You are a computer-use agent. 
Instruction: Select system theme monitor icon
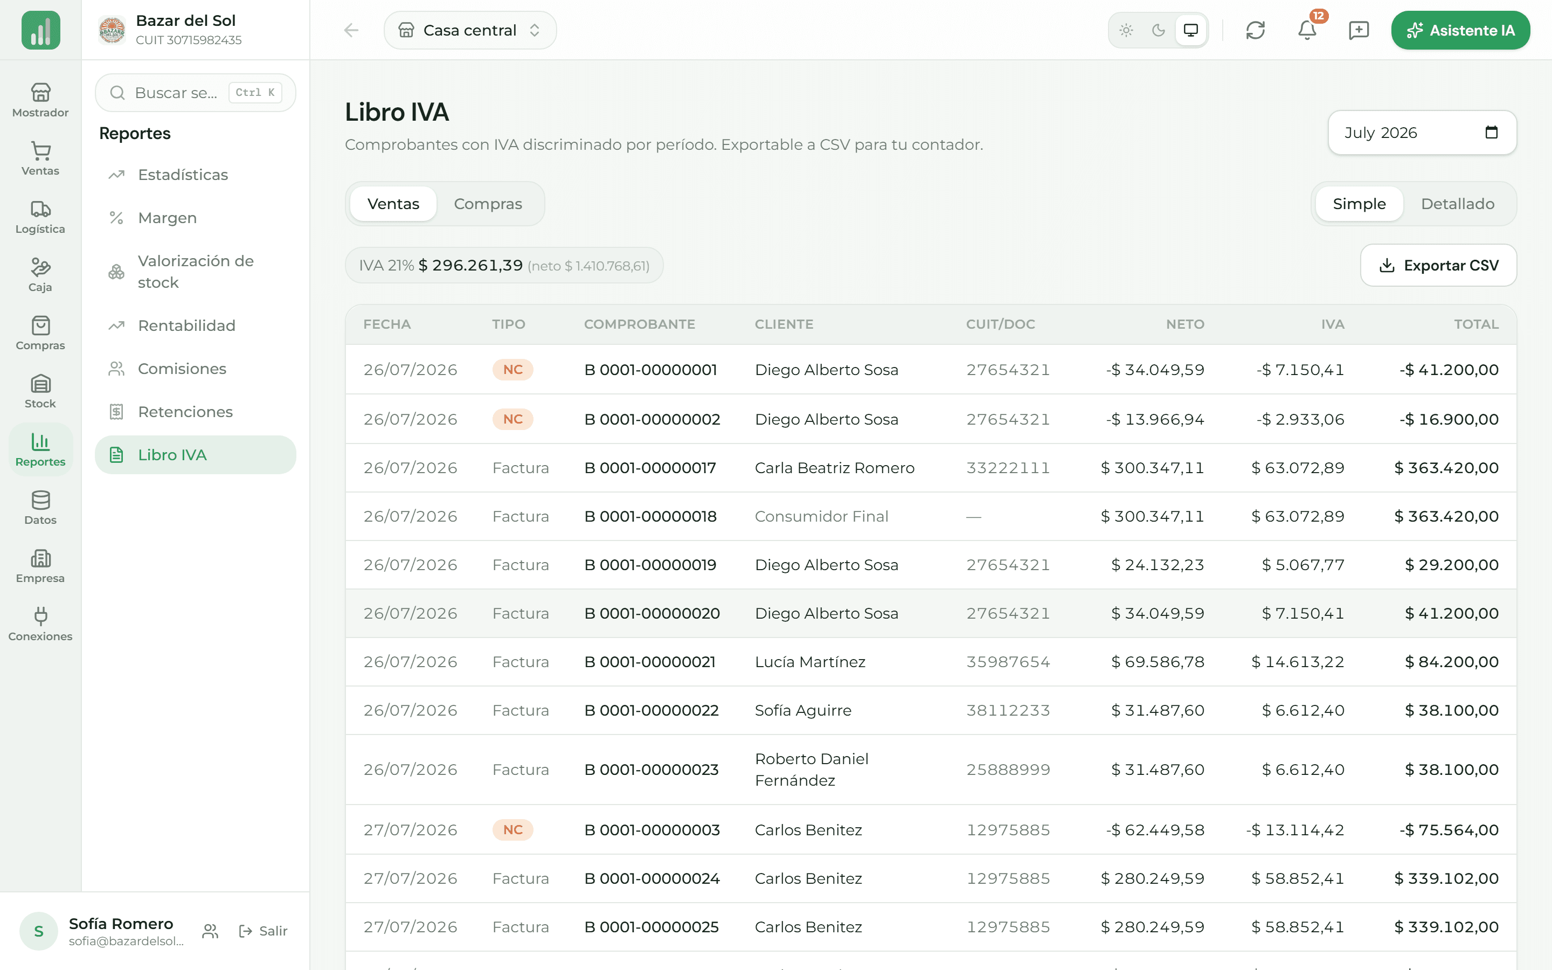(1191, 30)
